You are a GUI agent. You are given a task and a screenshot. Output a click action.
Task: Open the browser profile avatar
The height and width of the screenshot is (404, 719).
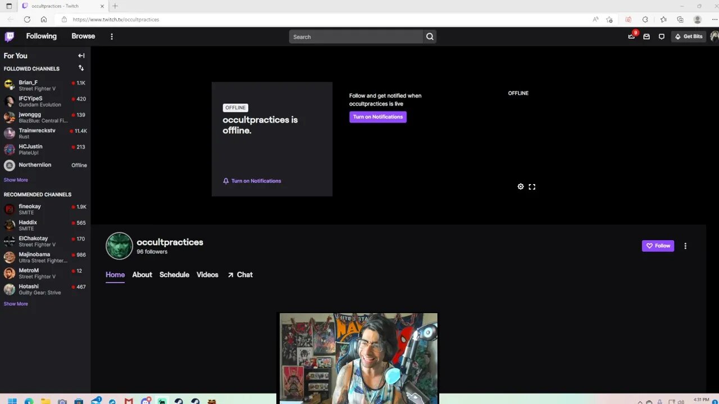pos(698,19)
